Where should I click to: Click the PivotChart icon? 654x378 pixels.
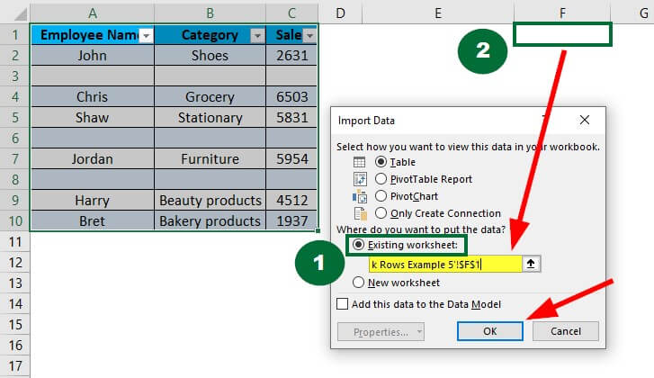[360, 196]
